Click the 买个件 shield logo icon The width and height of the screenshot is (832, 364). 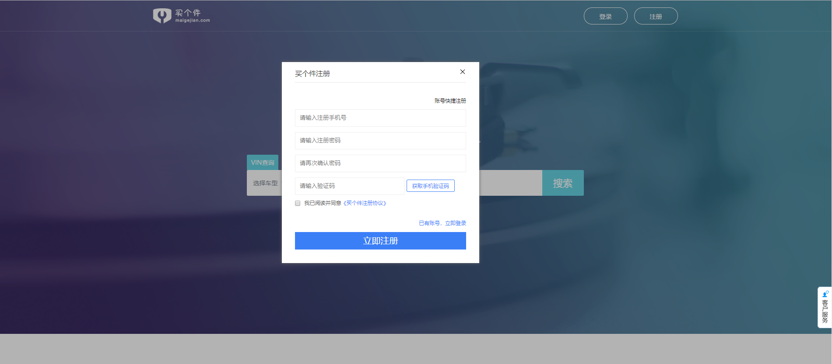(161, 16)
